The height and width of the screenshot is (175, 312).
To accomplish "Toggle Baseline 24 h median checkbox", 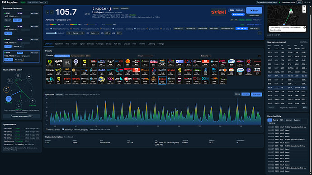I will (x=63, y=130).
